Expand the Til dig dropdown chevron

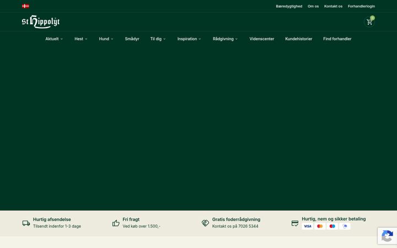click(x=164, y=39)
